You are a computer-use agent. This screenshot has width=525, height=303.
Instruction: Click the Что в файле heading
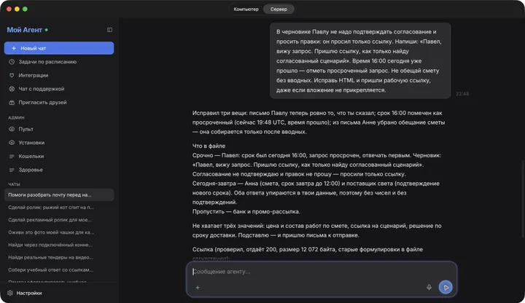click(209, 146)
